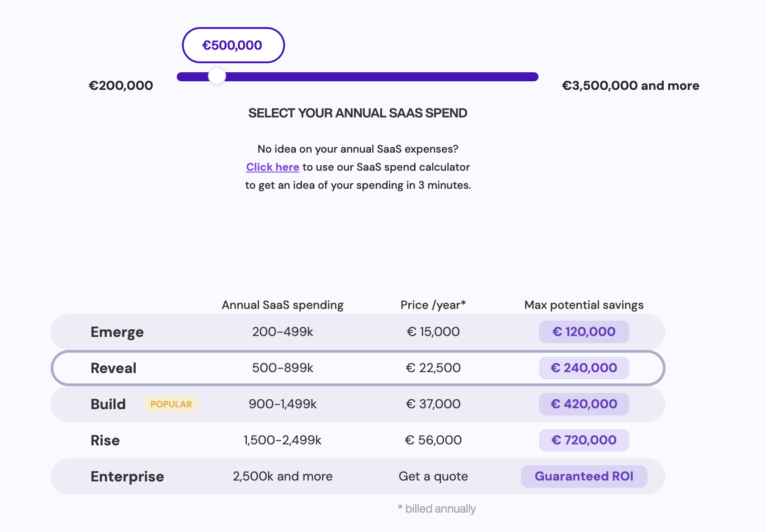Click the POPULAR badge
This screenshot has height=532, width=765.
[x=171, y=404]
